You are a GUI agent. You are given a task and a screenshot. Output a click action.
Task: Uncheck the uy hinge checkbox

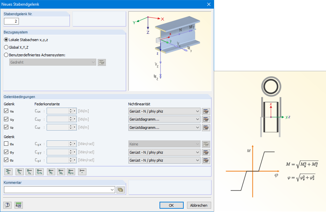[6, 119]
